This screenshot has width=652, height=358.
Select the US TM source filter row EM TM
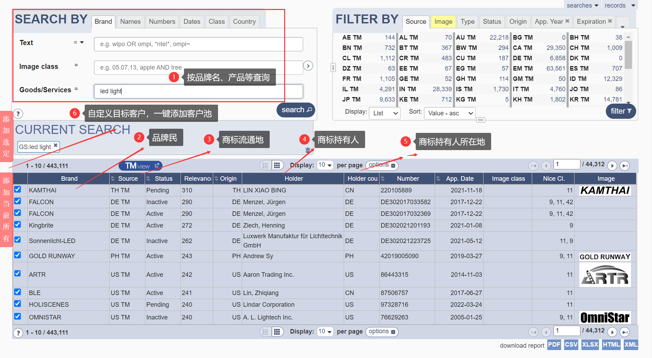[x=539, y=69]
